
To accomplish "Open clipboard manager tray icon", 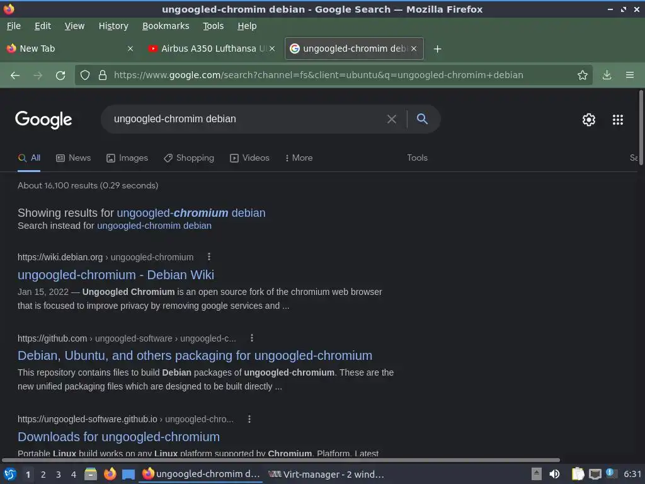I will click(x=578, y=474).
